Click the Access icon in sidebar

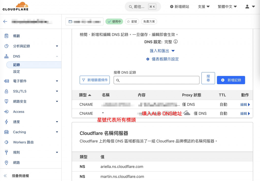(x=6, y=111)
